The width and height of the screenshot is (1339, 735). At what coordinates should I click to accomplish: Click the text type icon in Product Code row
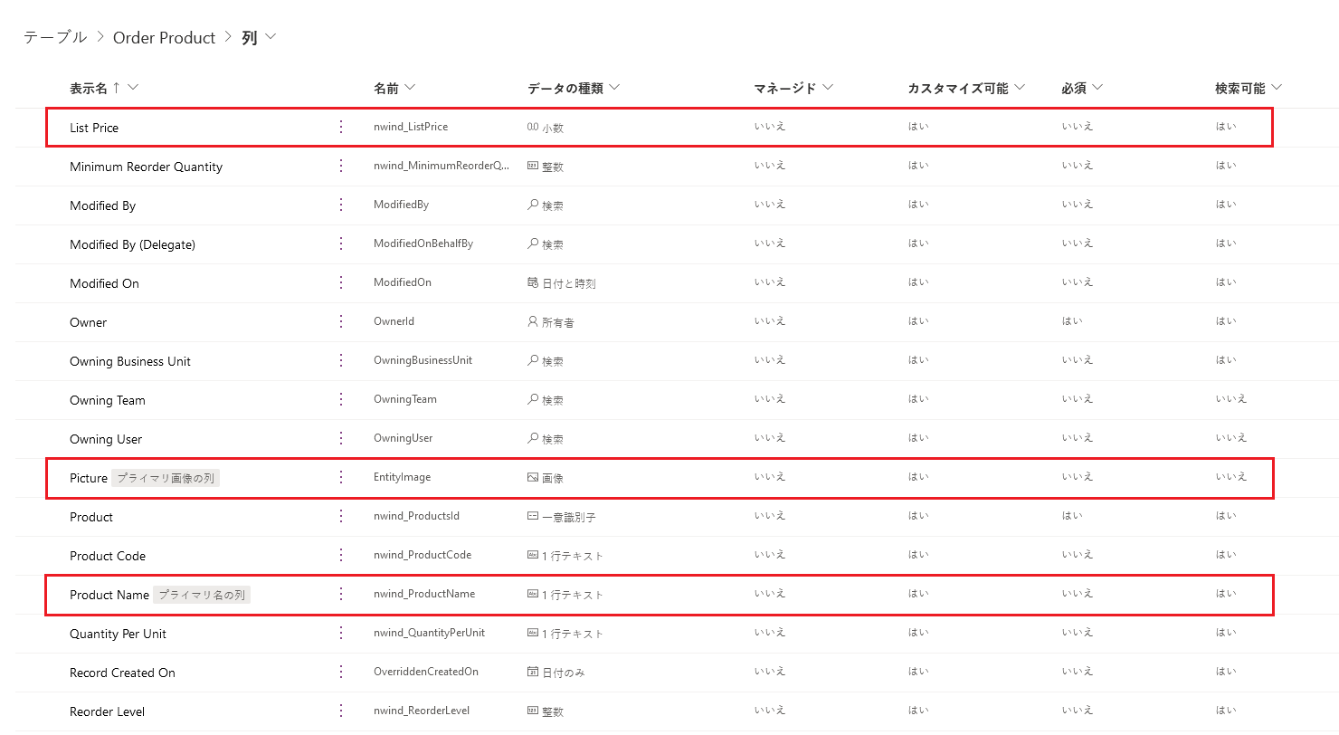pyautogui.click(x=533, y=555)
